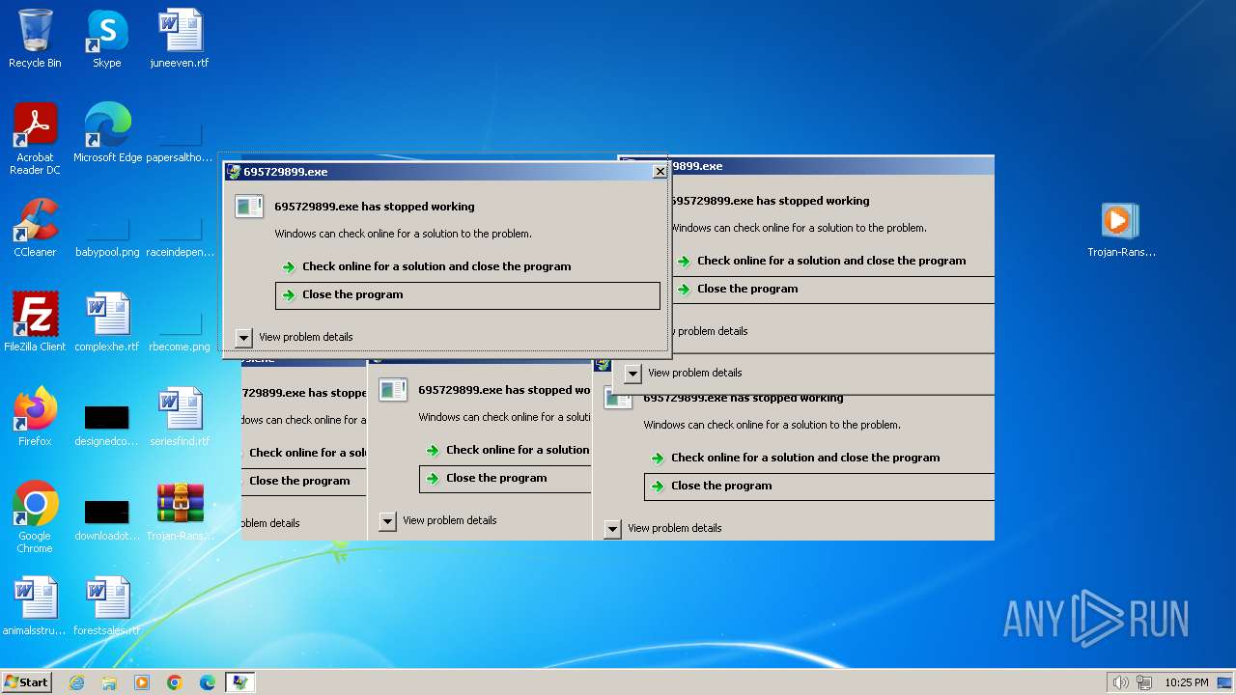Screen dimensions: 1236x695
Task: Choose Close the program in front dialog
Action: (x=467, y=295)
